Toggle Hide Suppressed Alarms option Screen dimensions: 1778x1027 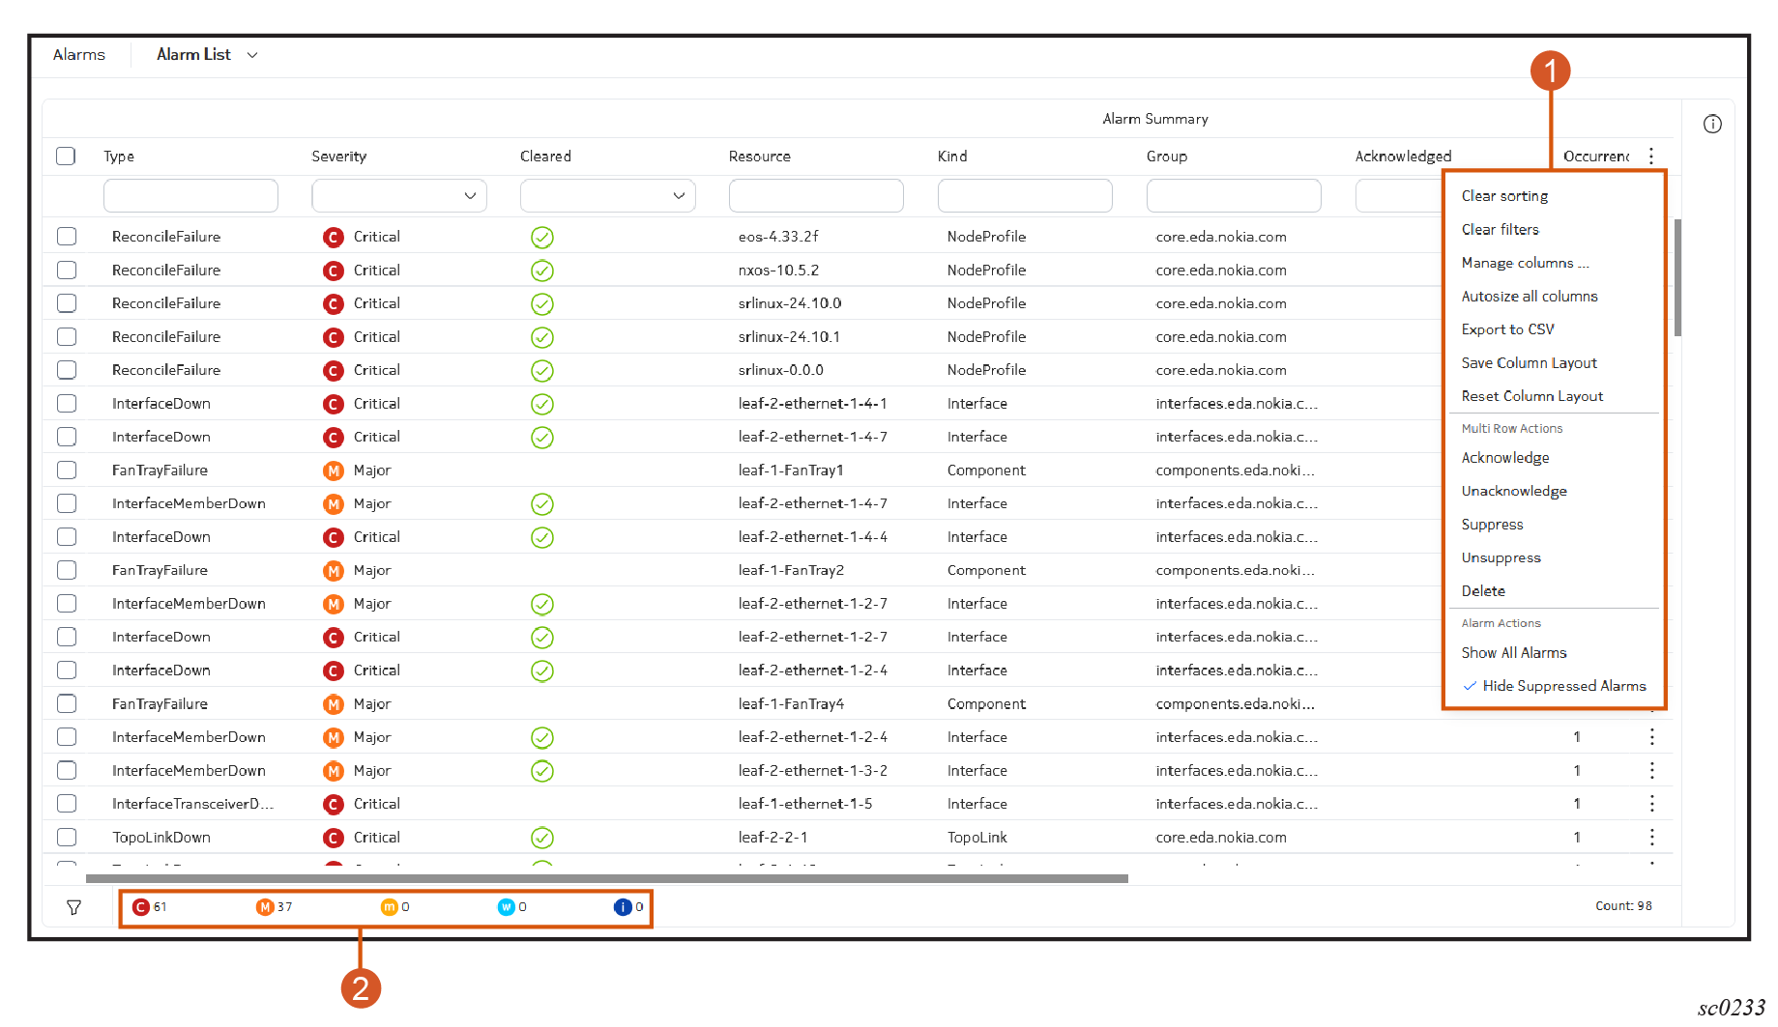(1554, 686)
